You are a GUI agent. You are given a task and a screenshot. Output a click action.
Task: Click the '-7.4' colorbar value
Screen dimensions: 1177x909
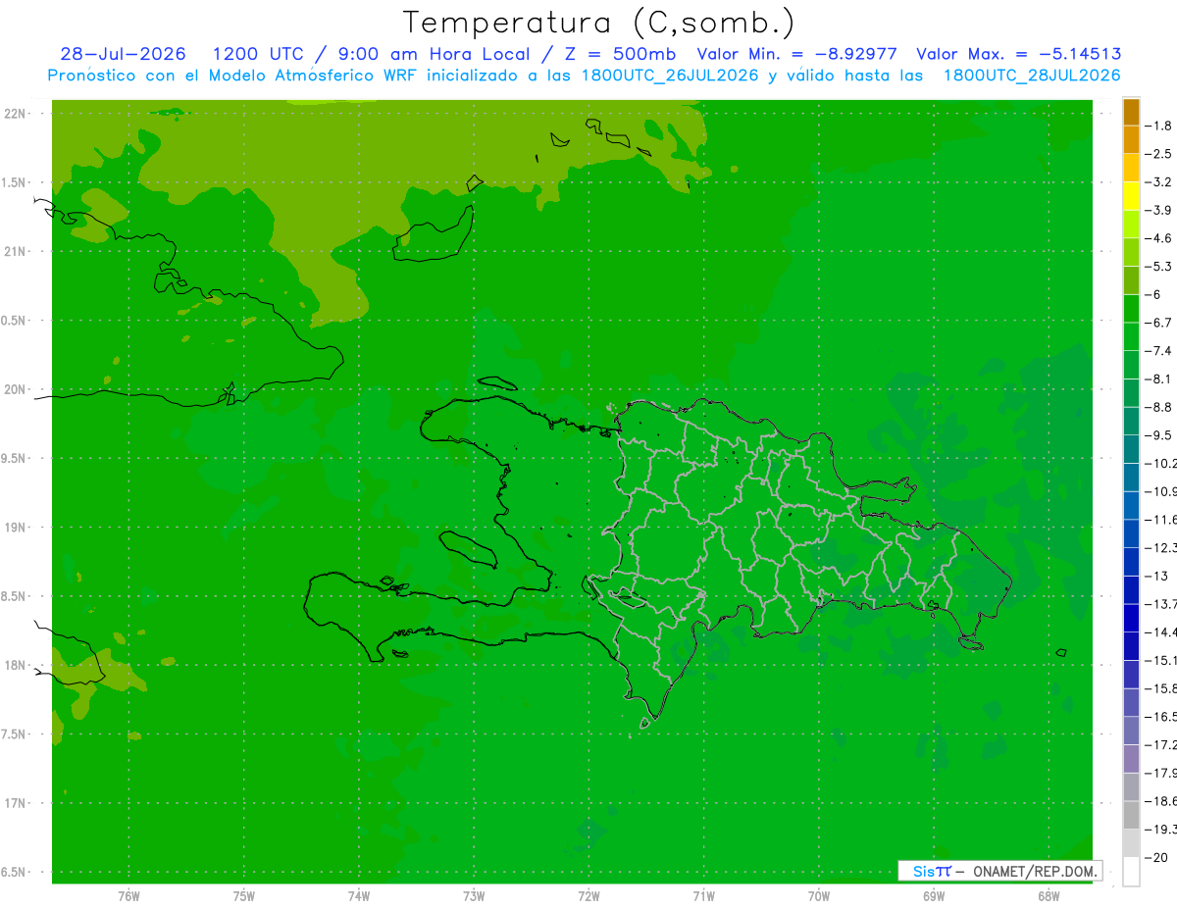tap(1160, 351)
